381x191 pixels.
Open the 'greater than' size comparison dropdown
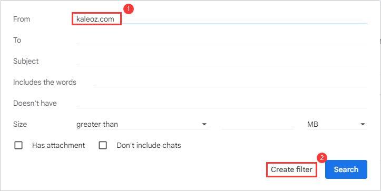pyautogui.click(x=142, y=125)
